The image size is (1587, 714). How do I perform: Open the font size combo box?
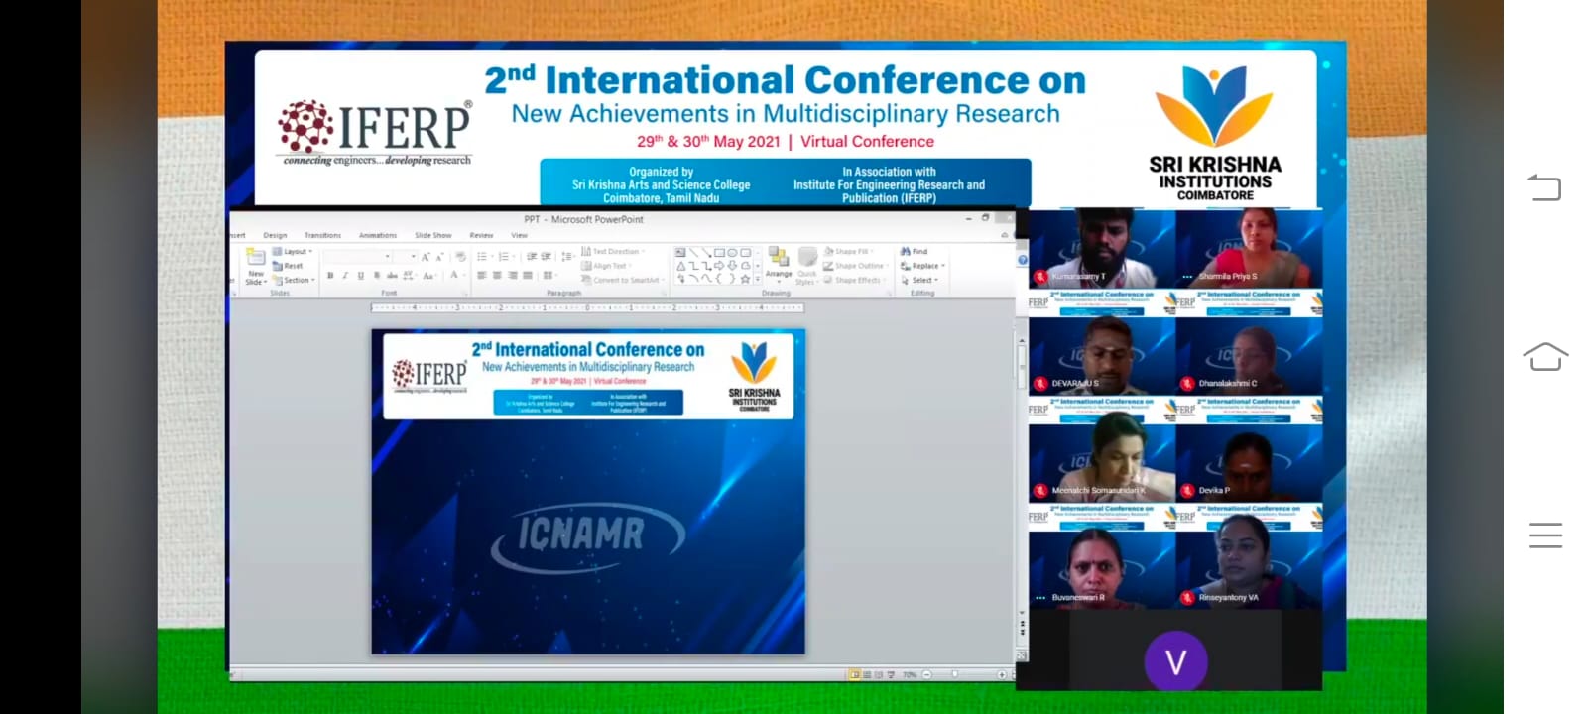tap(406, 256)
